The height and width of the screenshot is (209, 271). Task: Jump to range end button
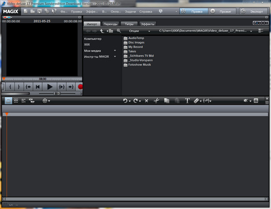click(71, 87)
